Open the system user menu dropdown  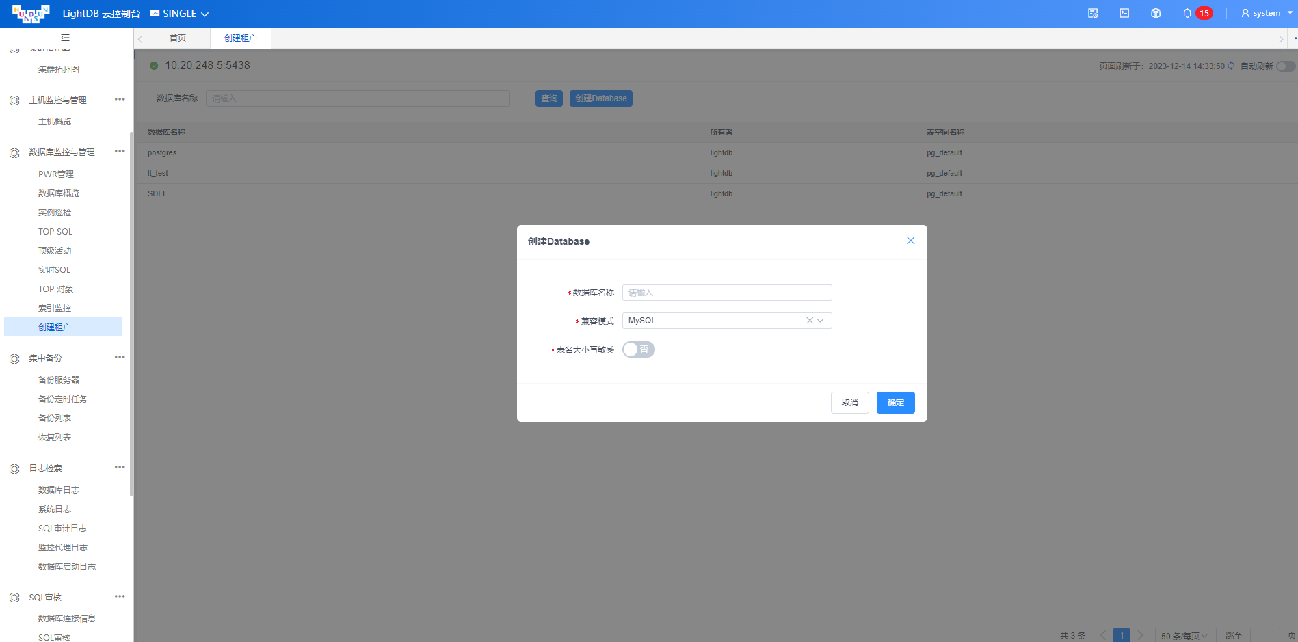coord(1267,13)
